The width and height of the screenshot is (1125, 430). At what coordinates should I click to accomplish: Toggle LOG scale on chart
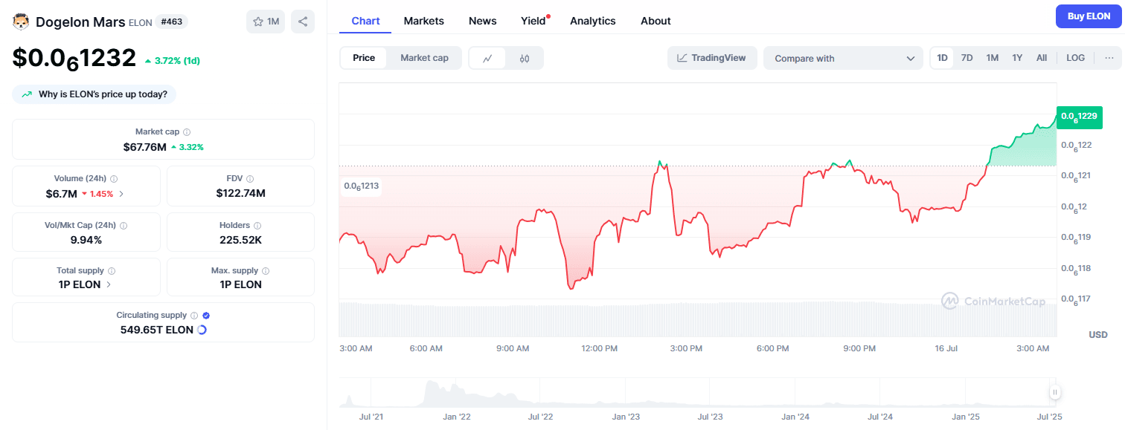[1075, 58]
